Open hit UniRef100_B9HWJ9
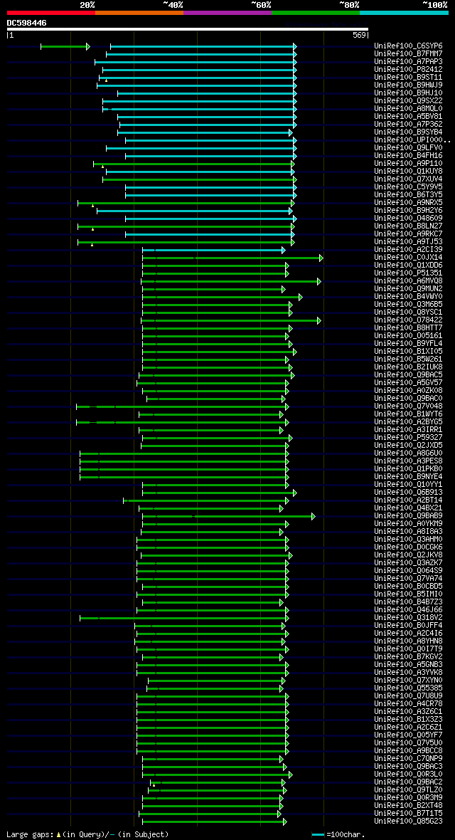Viewport: 455px width, 840px height. pos(408,85)
